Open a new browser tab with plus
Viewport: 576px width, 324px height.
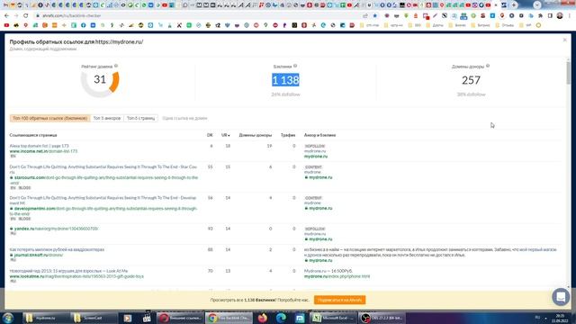click(514, 5)
